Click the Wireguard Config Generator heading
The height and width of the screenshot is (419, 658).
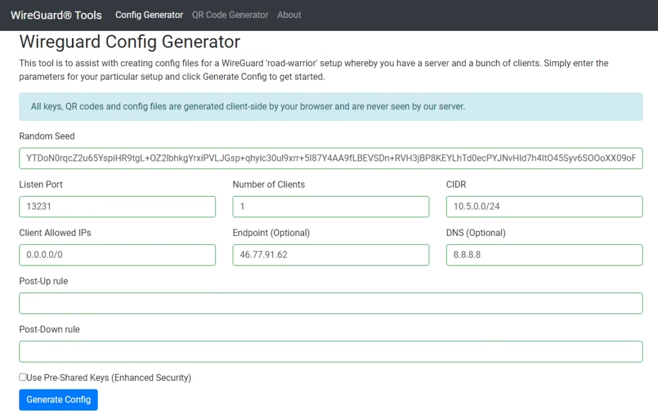(x=129, y=42)
